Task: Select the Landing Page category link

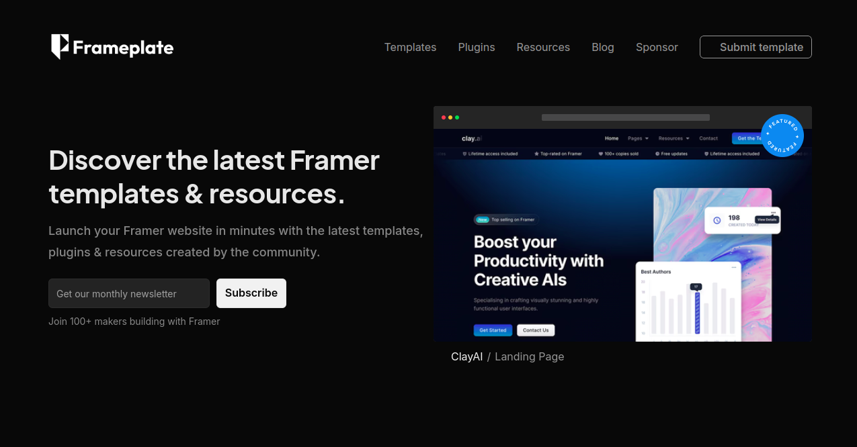Action: [x=530, y=356]
